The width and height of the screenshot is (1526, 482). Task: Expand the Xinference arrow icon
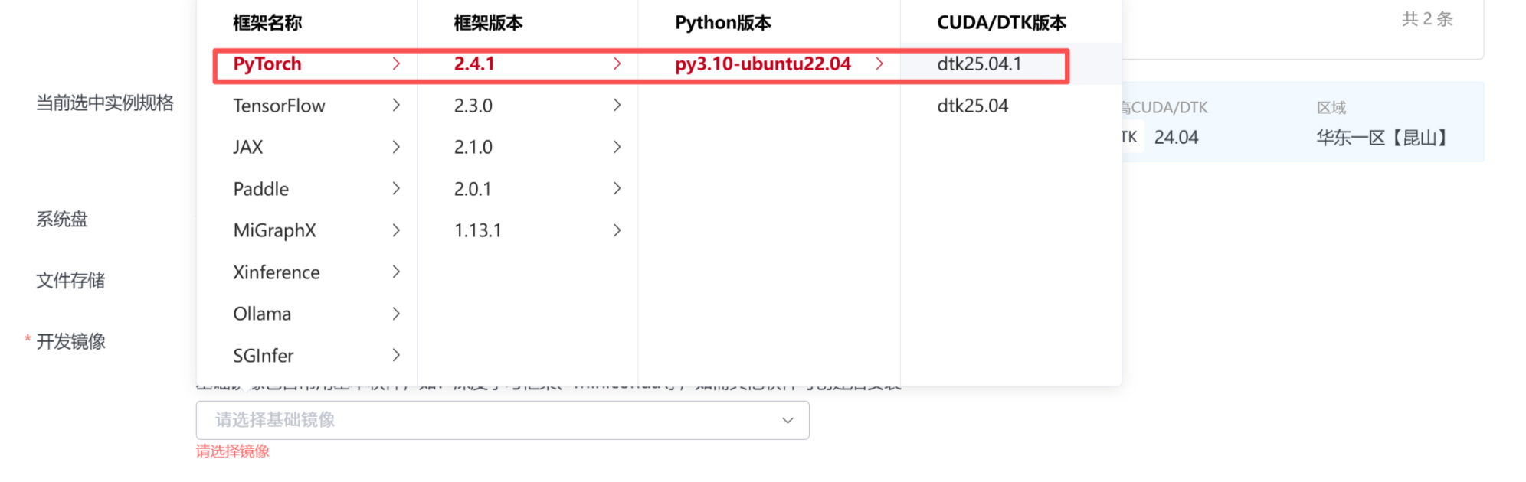tap(396, 272)
